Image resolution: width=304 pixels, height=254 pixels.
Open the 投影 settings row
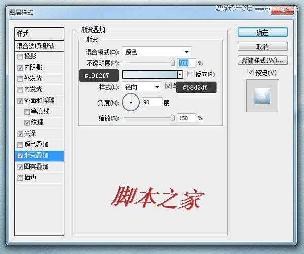[x=39, y=56]
